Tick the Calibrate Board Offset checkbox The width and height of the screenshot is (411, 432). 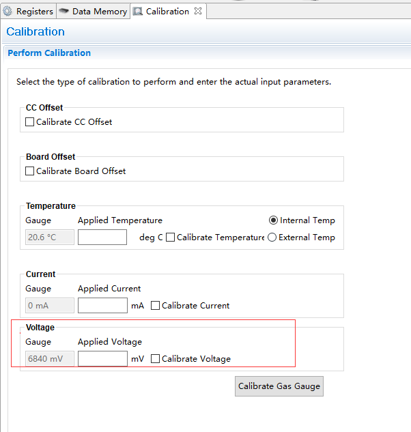coord(30,171)
